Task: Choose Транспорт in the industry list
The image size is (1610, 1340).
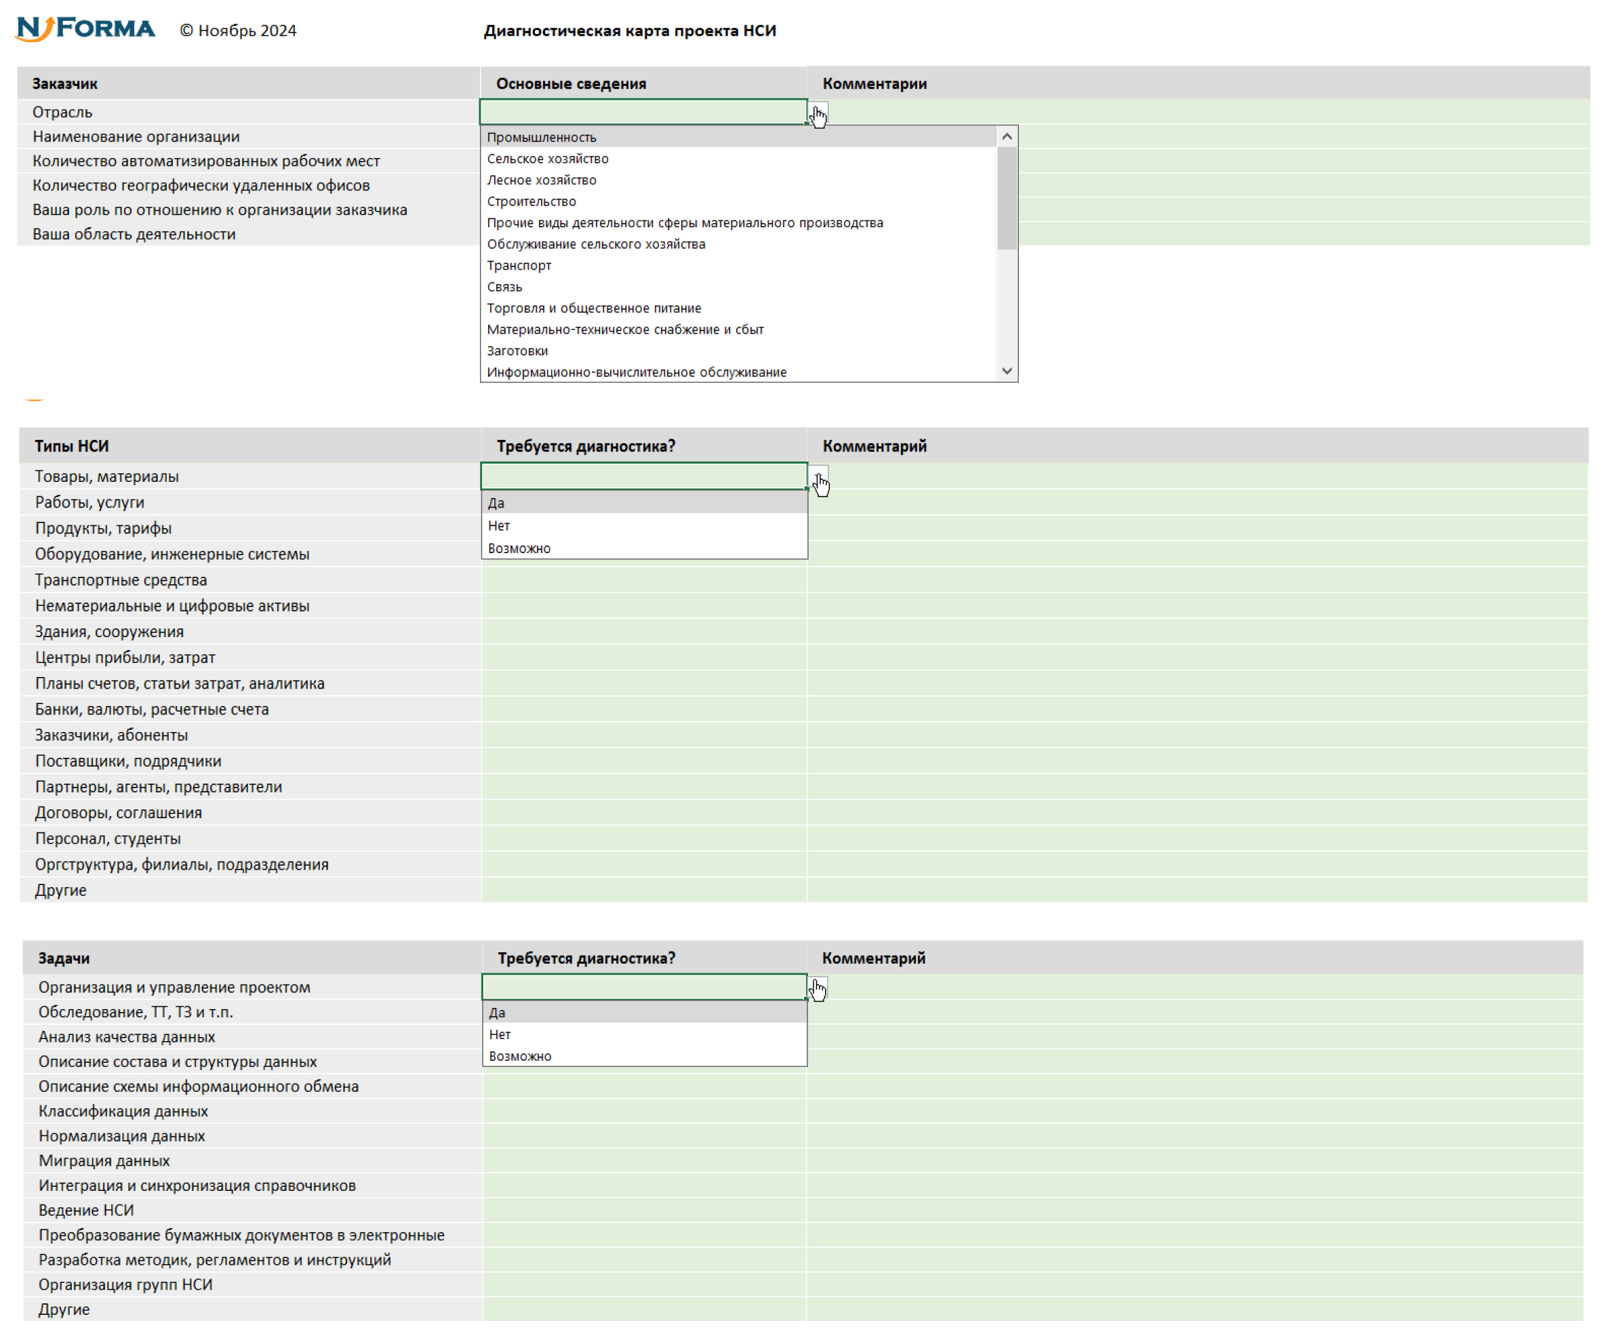Action: [x=738, y=266]
